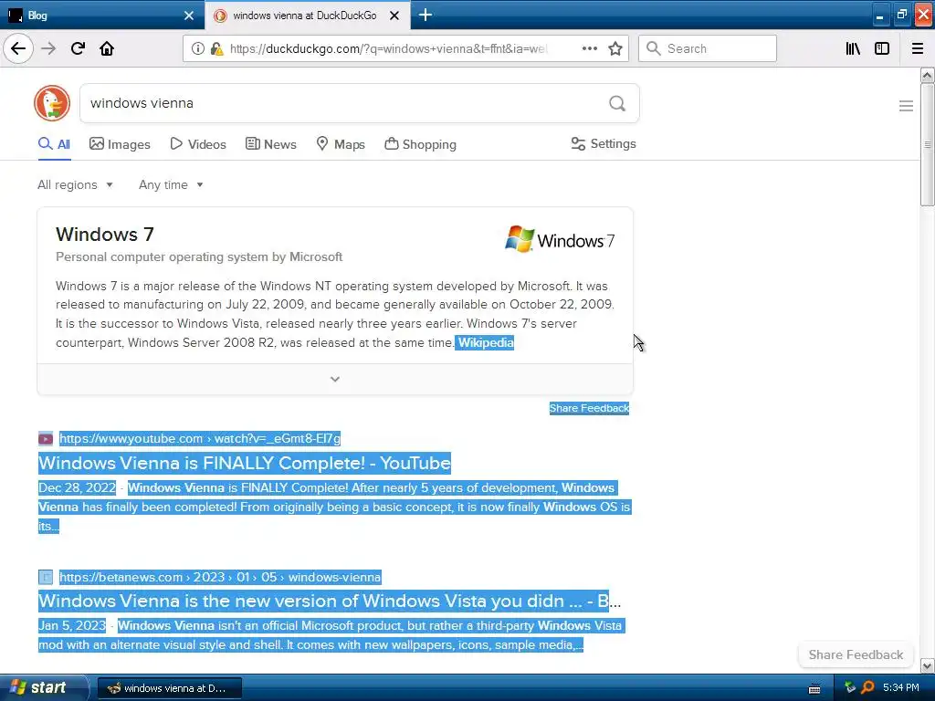
Task: Open the Windows start menu
Action: 43,688
